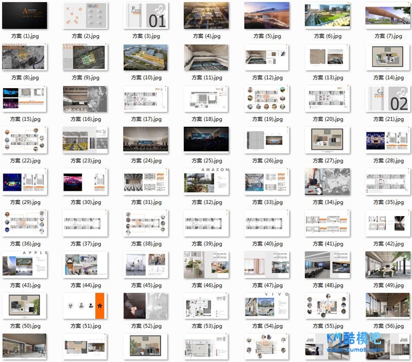Click the dark stage rendering 方案 (25).jpg
The height and width of the screenshot is (362, 412).
pos(206,140)
